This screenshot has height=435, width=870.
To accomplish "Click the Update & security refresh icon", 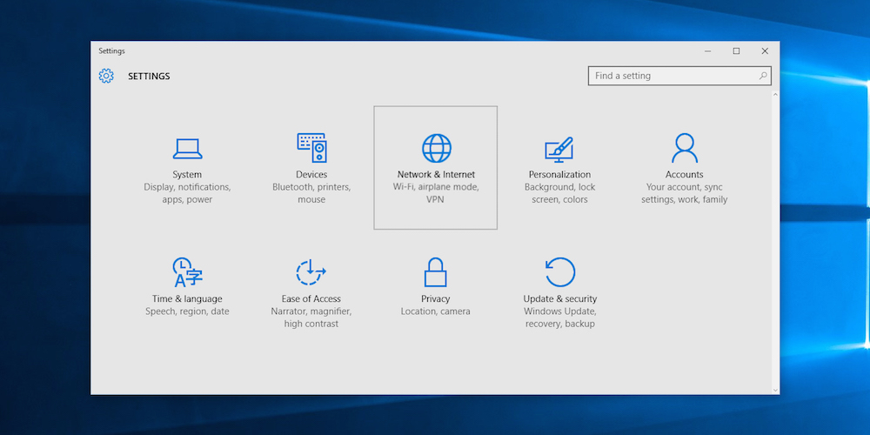I will pyautogui.click(x=559, y=272).
